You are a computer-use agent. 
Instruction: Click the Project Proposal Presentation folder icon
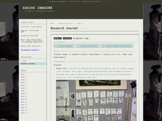[x=103, y=46]
